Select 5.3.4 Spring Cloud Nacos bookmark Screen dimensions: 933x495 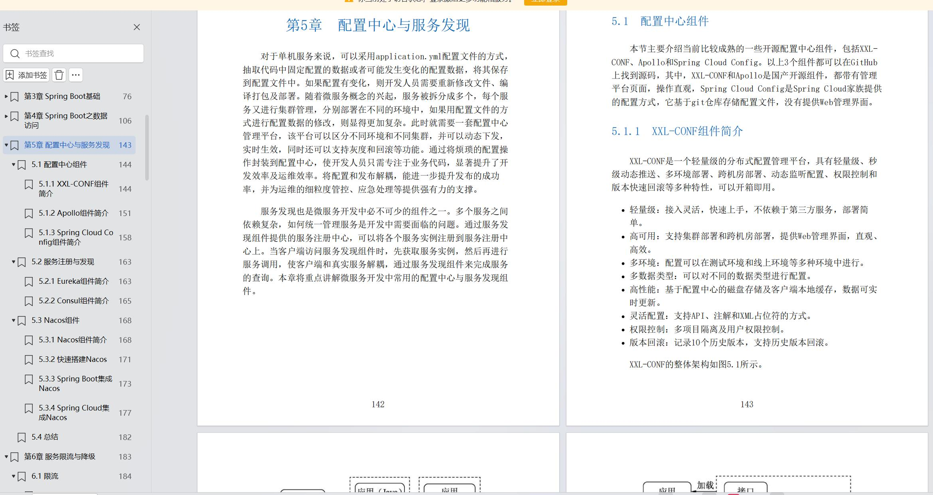[74, 412]
